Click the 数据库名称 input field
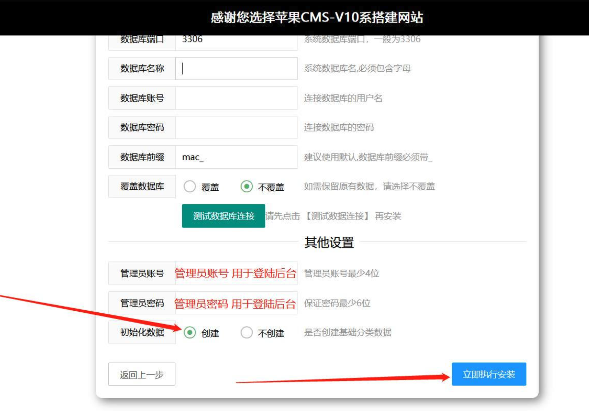 pos(236,68)
